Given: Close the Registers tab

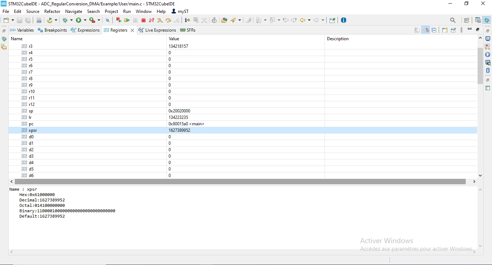Looking at the screenshot, I should click(x=132, y=30).
